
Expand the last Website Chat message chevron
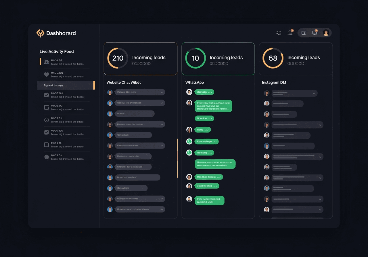click(162, 209)
